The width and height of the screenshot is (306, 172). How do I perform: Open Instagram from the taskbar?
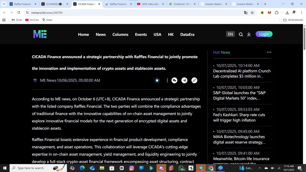point(132,168)
